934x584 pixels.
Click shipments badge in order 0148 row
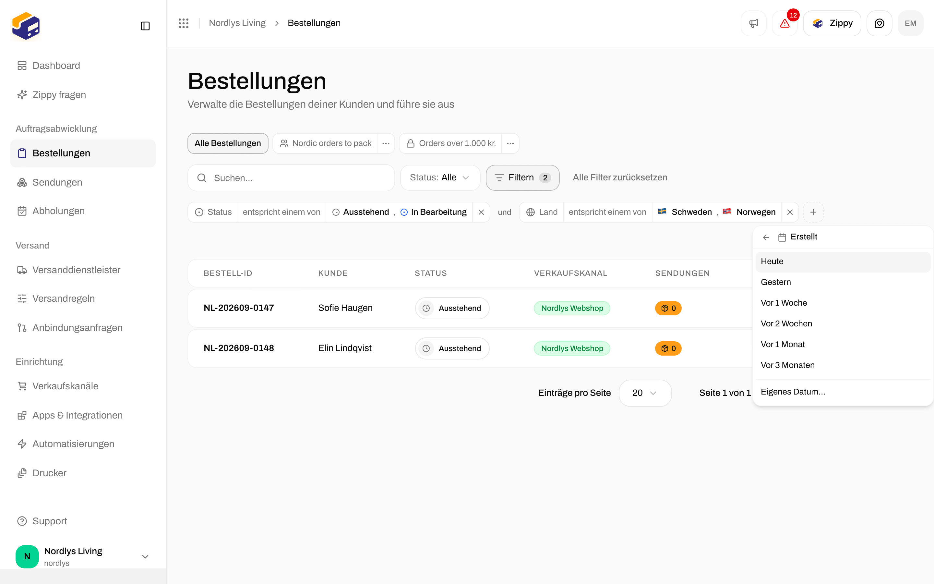coord(668,348)
